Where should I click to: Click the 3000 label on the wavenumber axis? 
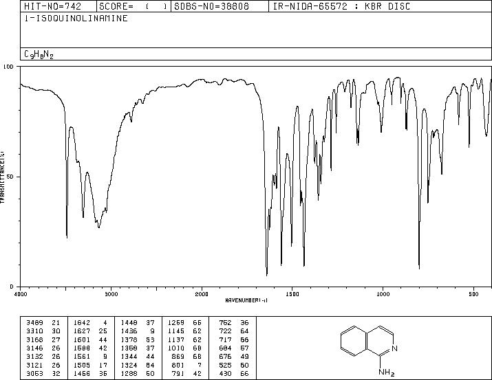(x=111, y=294)
